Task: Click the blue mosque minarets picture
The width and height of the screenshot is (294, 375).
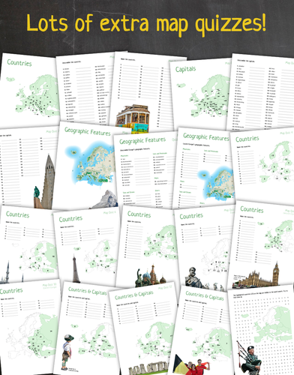Action: pos(8,272)
